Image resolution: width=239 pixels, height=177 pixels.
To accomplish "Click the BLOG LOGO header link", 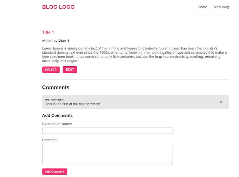I will (x=58, y=7).
